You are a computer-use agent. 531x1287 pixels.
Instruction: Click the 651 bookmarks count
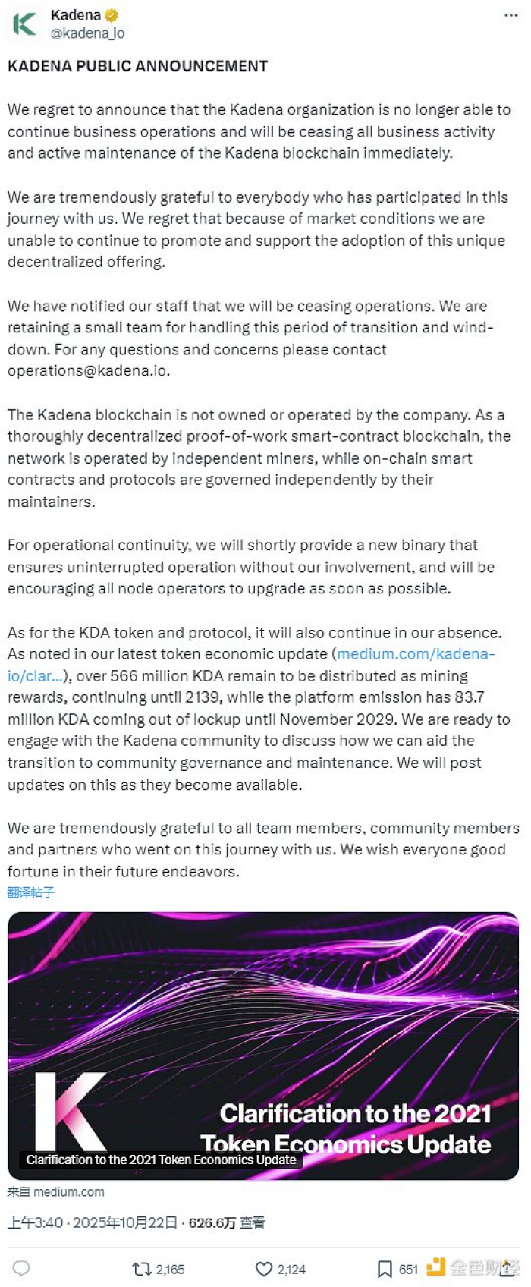(x=408, y=1269)
